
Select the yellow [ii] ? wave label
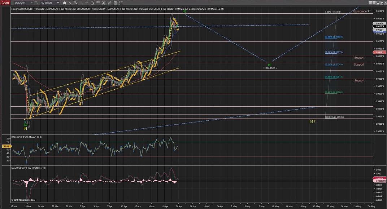coord(313,121)
